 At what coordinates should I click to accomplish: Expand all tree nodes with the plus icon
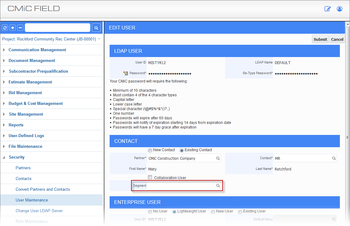tap(13, 28)
